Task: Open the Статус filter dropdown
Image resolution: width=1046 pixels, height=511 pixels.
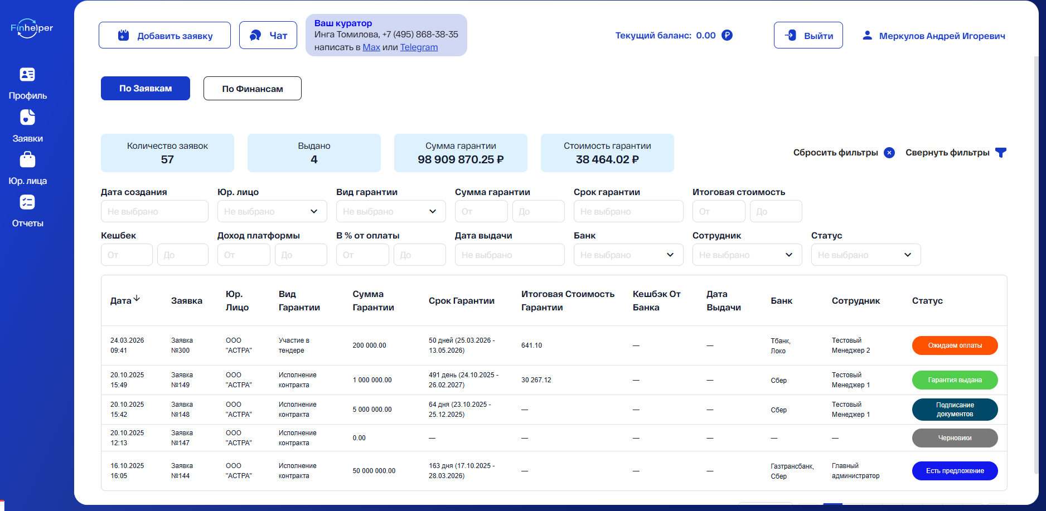Action: (866, 255)
